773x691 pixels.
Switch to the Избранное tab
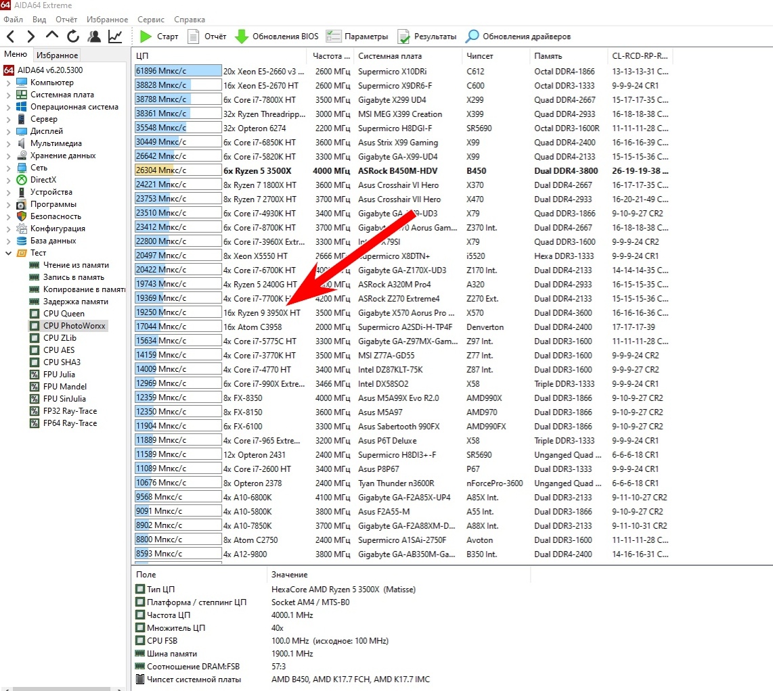[58, 55]
